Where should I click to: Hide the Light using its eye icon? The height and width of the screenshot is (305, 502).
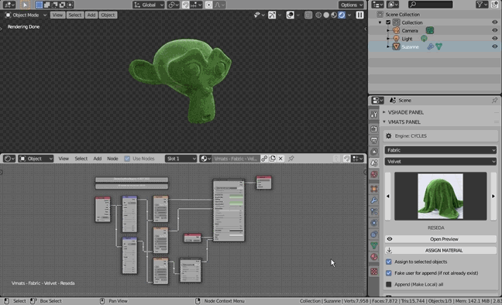click(x=494, y=39)
